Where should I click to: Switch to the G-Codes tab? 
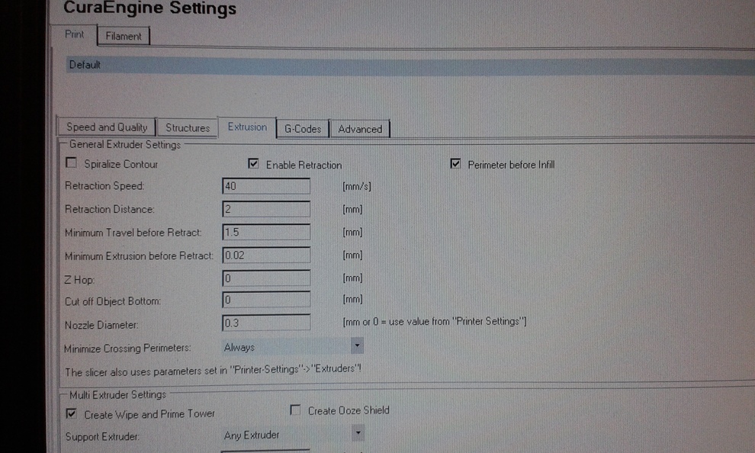302,129
